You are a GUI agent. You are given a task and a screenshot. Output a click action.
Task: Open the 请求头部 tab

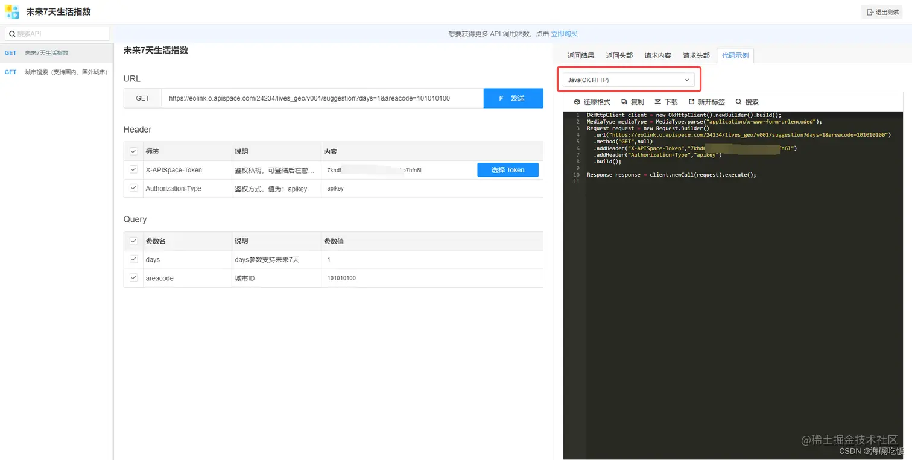[x=695, y=55]
